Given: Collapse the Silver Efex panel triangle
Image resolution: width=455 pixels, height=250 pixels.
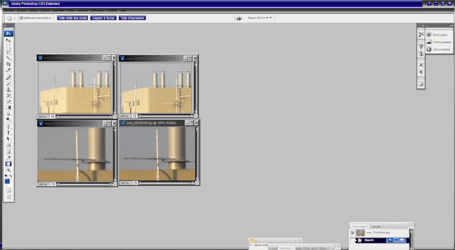Looking at the screenshot, I should point(251,245).
